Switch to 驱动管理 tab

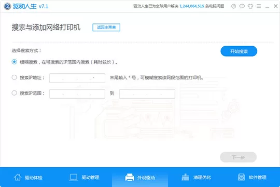coord(84,177)
